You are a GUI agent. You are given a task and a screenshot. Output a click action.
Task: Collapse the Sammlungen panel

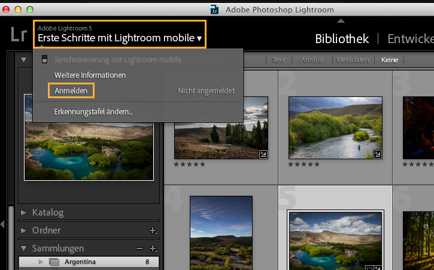point(23,248)
